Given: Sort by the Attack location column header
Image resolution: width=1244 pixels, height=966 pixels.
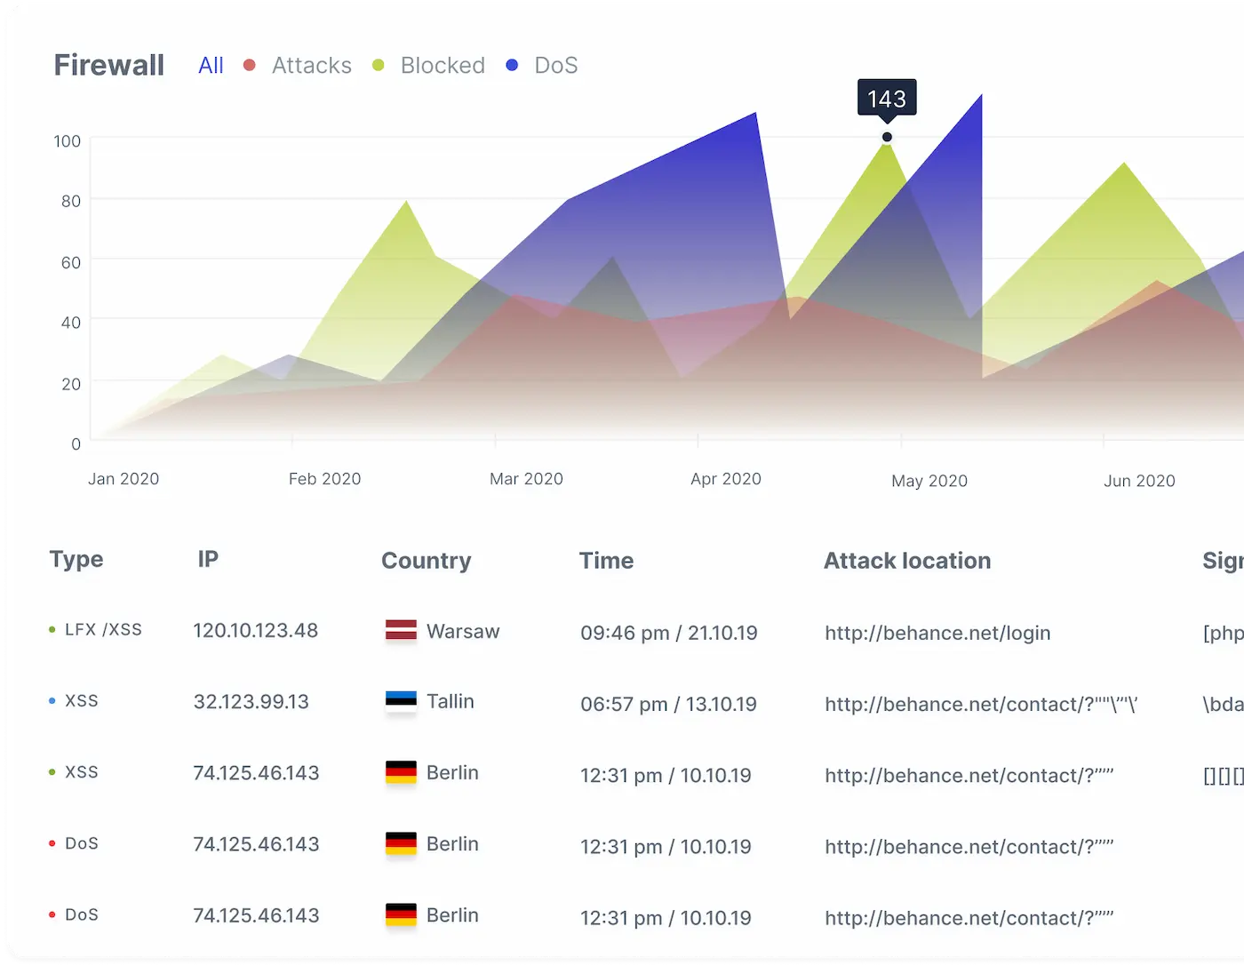Looking at the screenshot, I should (x=906, y=561).
